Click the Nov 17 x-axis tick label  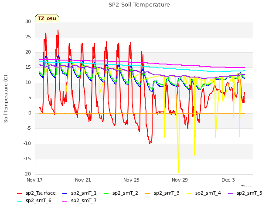click(x=34, y=180)
